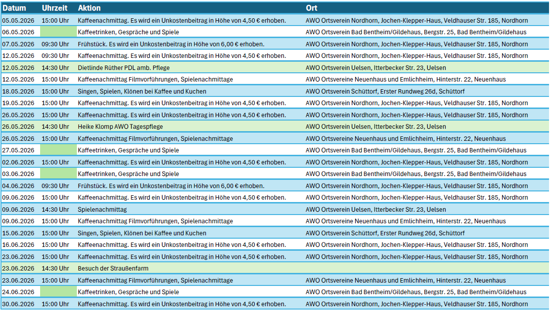Viewport: 550px width, 311px height.
Task: Select the date cell 30.06.2026
Action: [18, 304]
